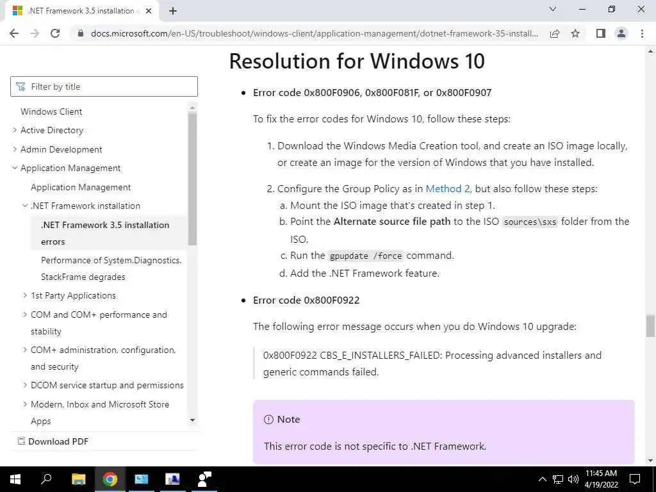Image resolution: width=656 pixels, height=492 pixels.
Task: Open network status tray icon
Action: (558, 479)
